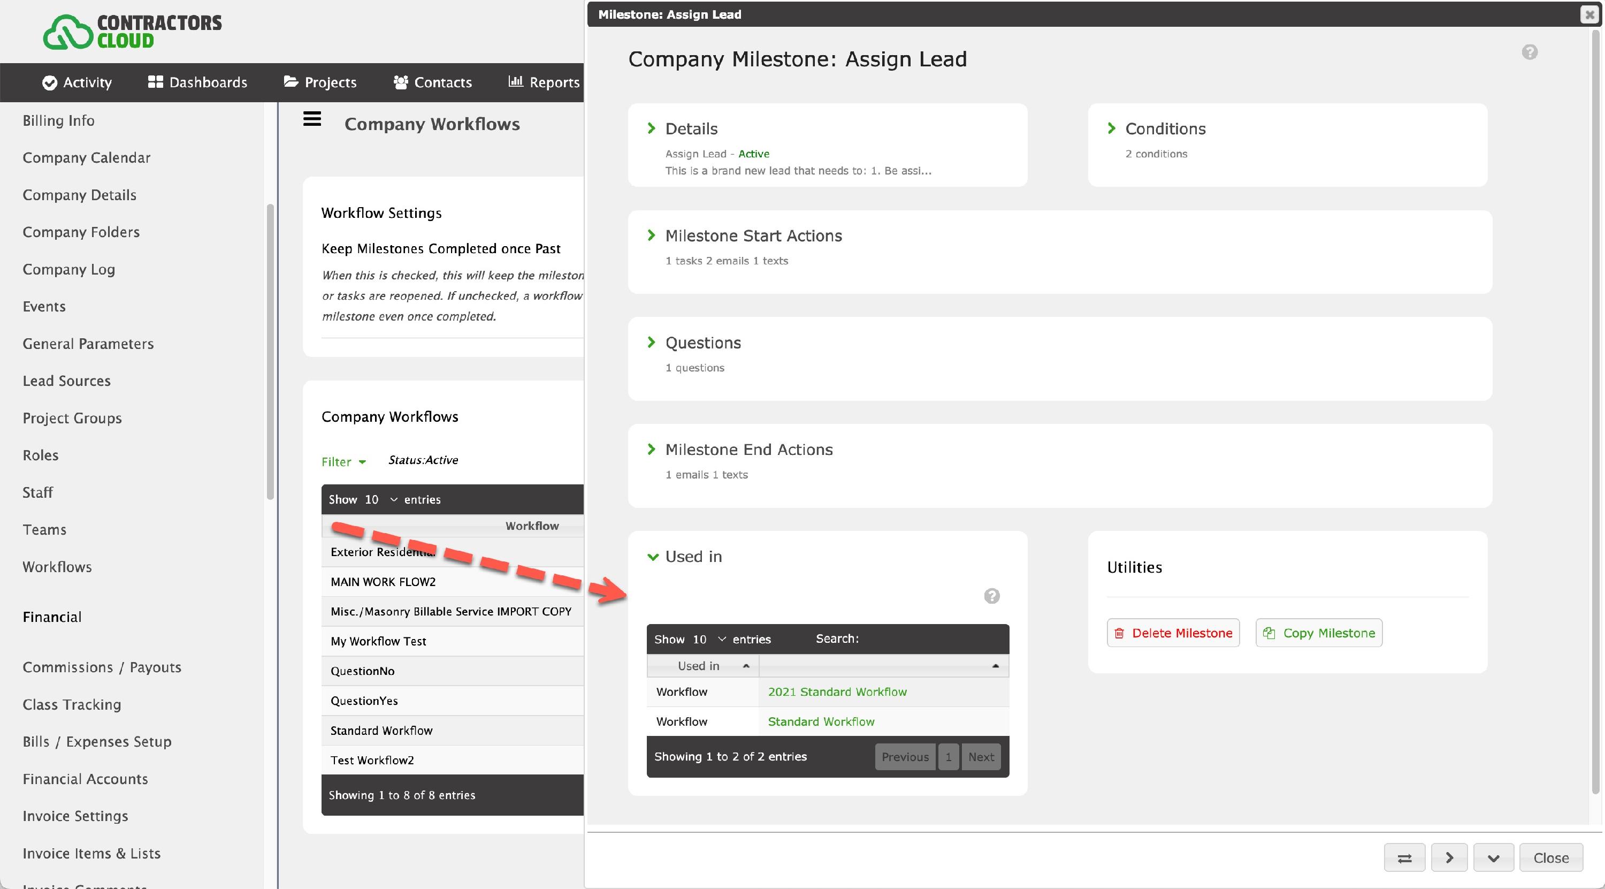Open General Parameters in sidebar
The width and height of the screenshot is (1605, 889).
88,344
